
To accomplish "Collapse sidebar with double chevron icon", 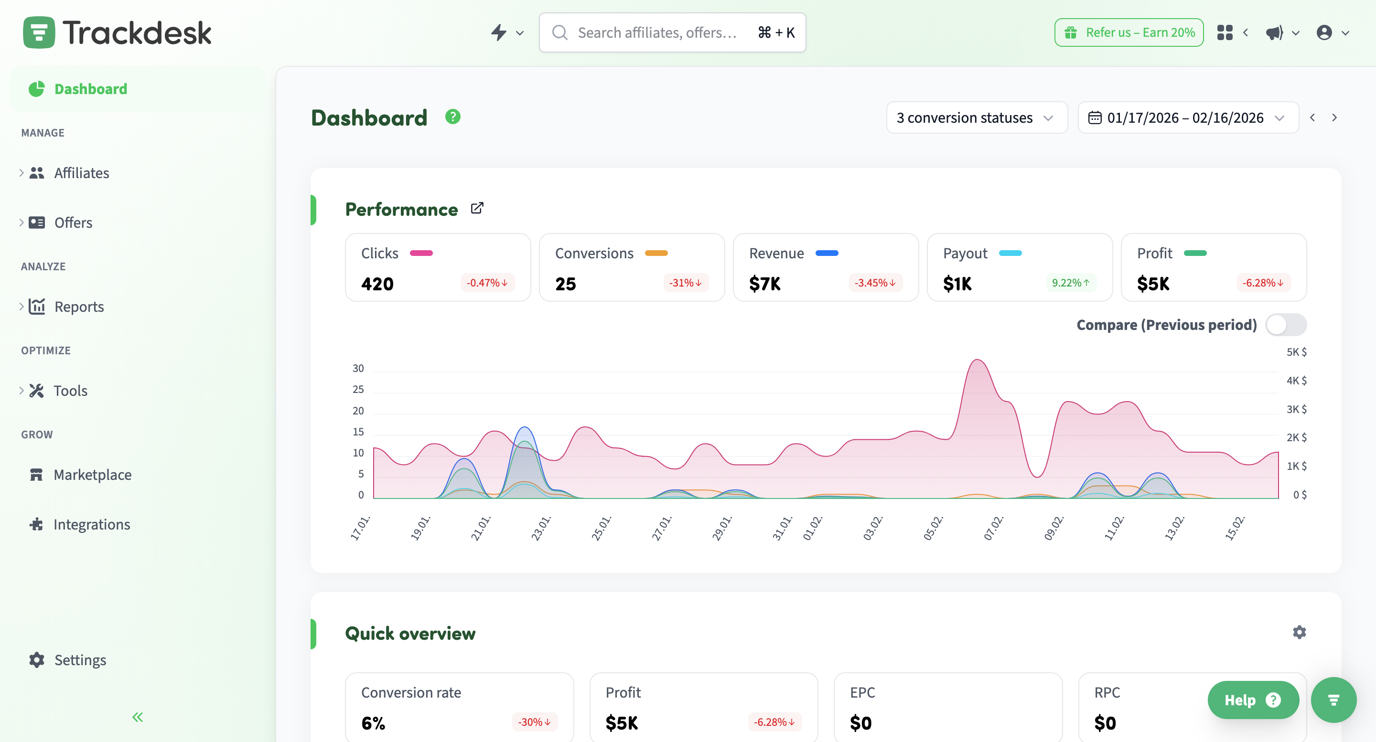I will 138,717.
